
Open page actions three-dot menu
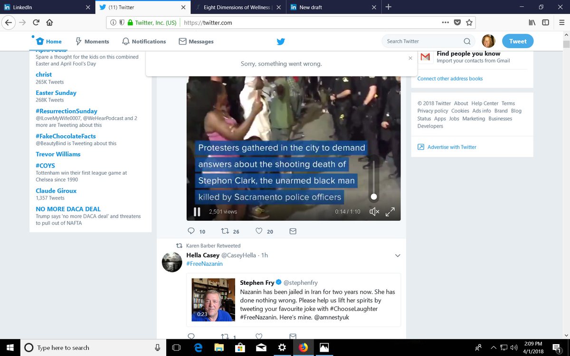(x=445, y=22)
